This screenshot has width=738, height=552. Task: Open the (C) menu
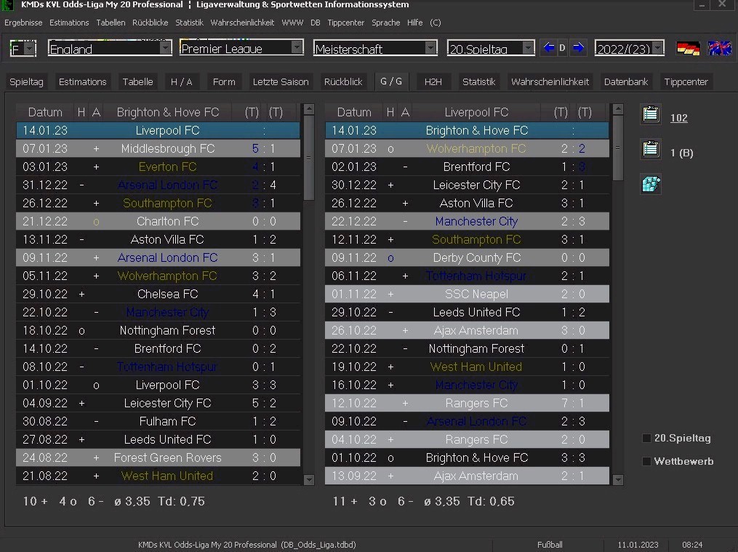(436, 23)
